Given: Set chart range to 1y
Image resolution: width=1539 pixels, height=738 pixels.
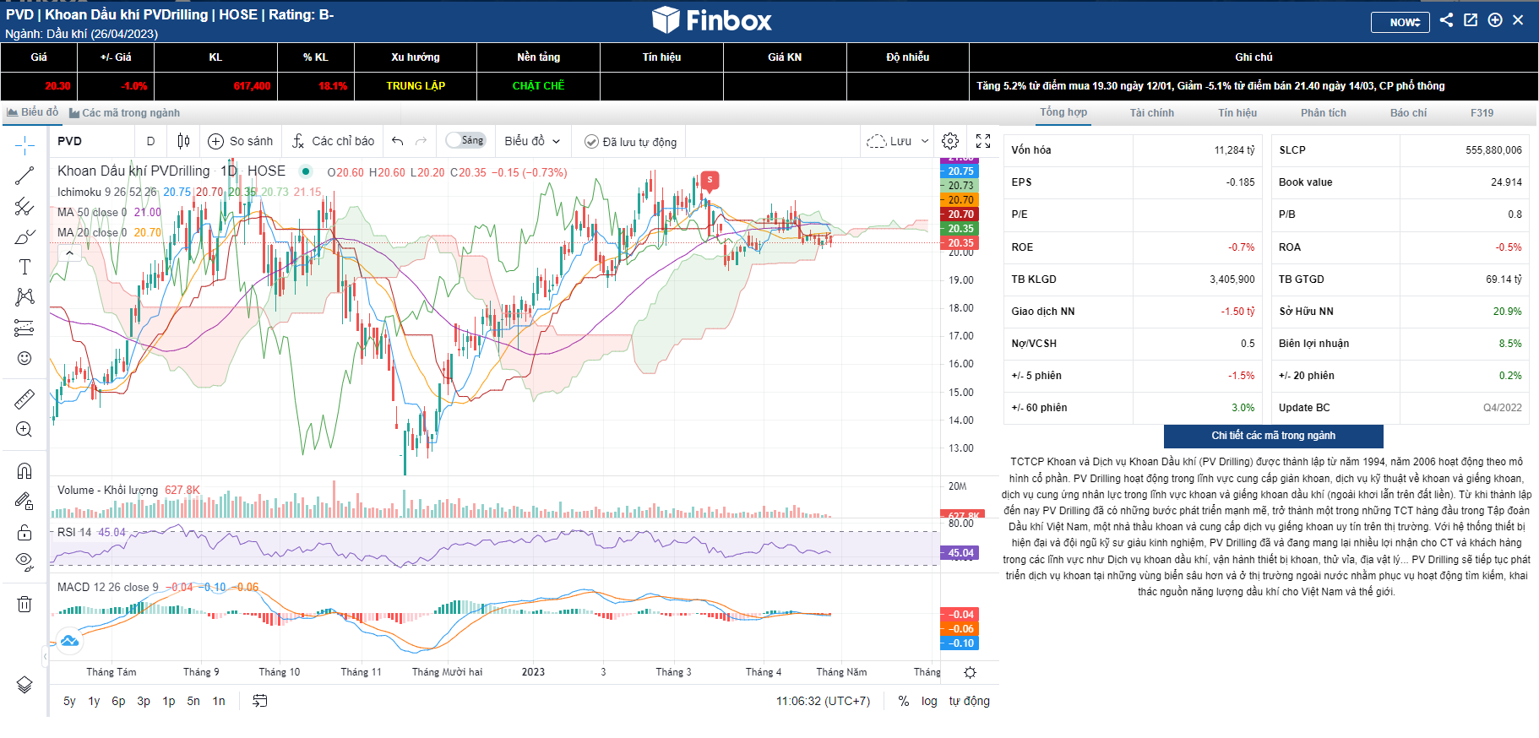Looking at the screenshot, I should [x=94, y=701].
